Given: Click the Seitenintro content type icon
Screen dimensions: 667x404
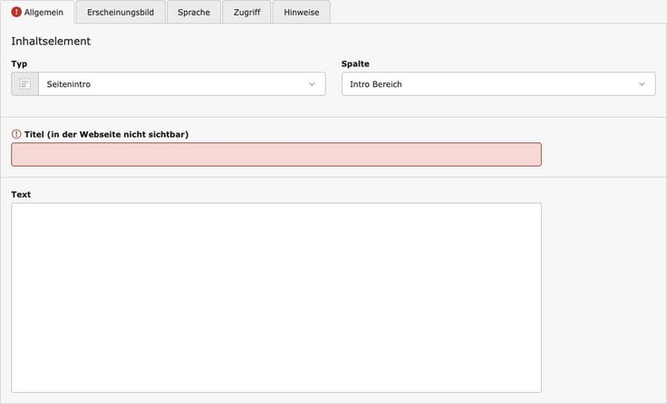Looking at the screenshot, I should (x=25, y=84).
